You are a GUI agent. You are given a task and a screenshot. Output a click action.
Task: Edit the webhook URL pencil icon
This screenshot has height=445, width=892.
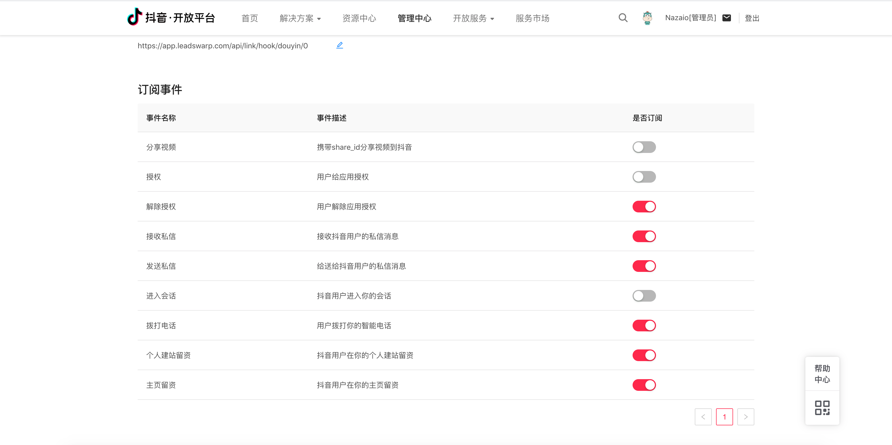click(339, 45)
